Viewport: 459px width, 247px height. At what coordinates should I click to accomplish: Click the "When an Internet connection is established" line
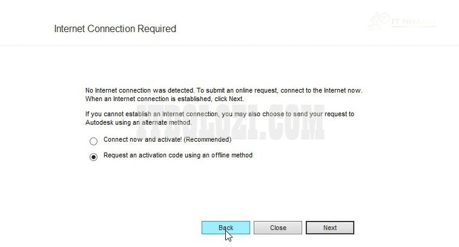tap(151, 98)
